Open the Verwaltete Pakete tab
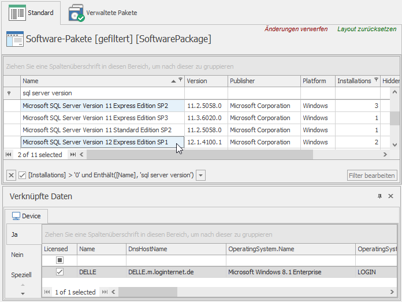Screen dimensions: 402x302 pyautogui.click(x=103, y=13)
